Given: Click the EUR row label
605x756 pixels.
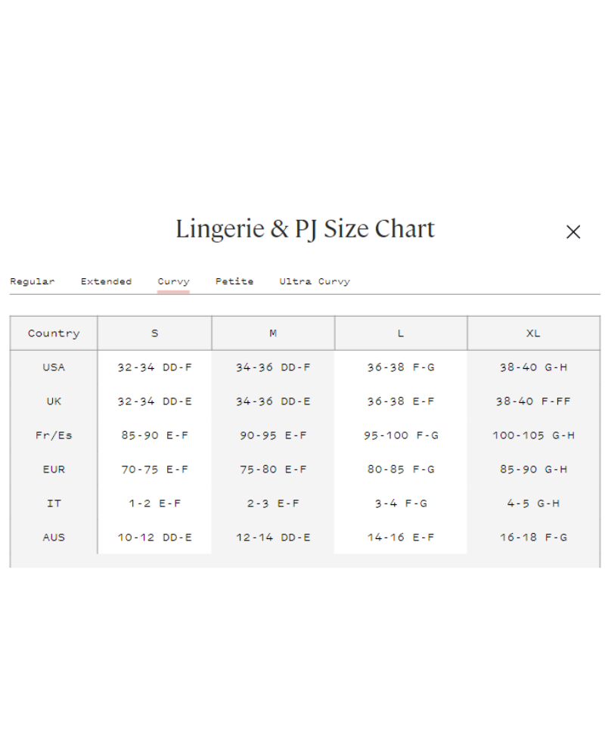Looking at the screenshot, I should [54, 469].
